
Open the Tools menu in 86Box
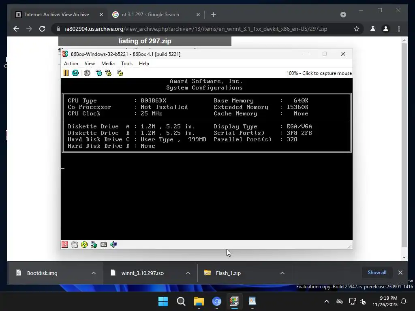click(127, 64)
